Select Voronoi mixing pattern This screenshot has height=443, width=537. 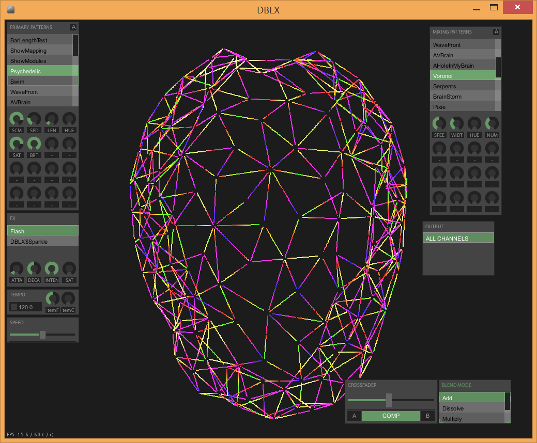coord(463,75)
